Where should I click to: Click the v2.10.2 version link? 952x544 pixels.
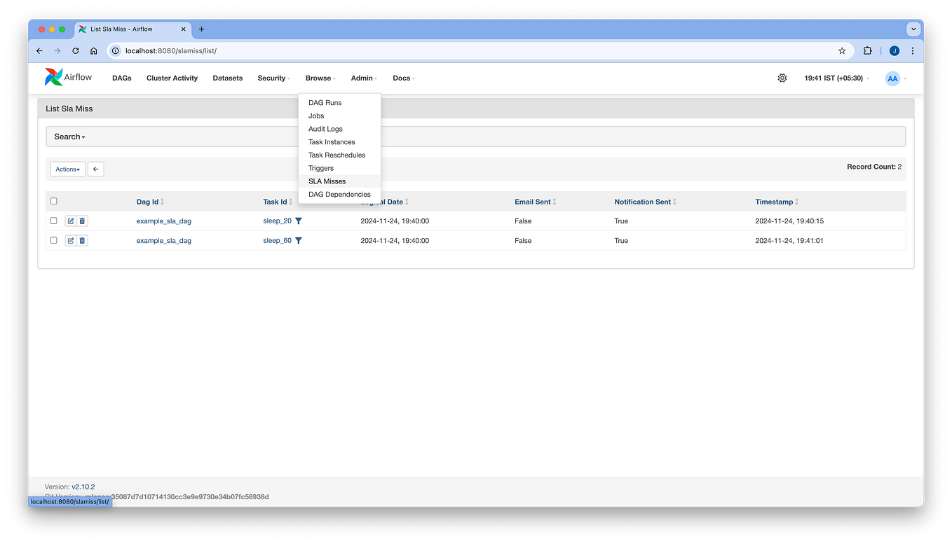click(x=83, y=486)
